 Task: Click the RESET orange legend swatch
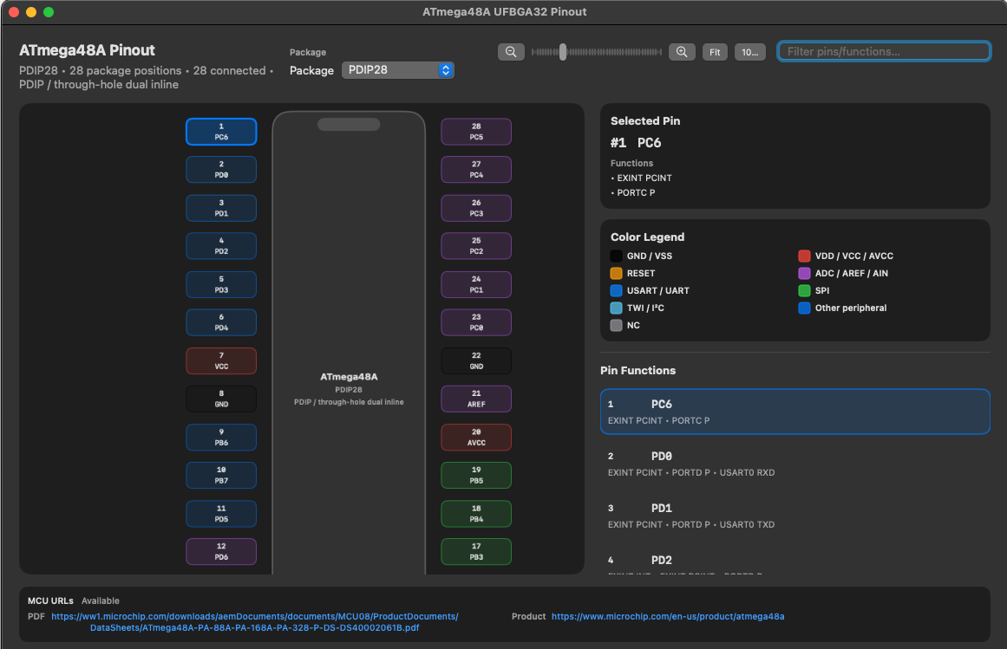[x=616, y=273]
